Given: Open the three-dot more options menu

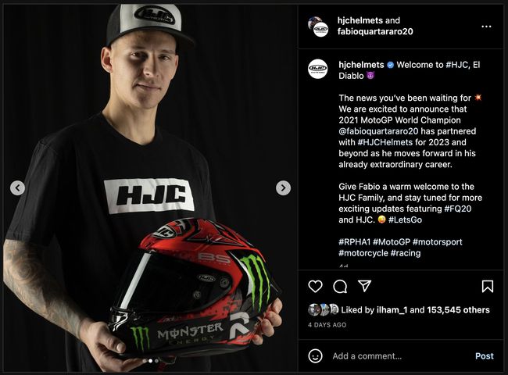Looking at the screenshot, I should [486, 27].
